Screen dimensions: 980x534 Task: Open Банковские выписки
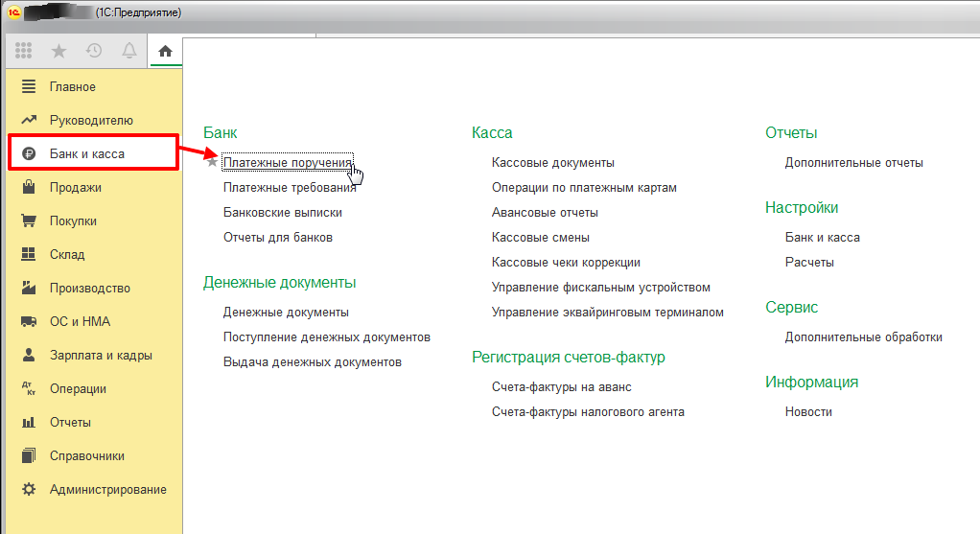point(283,212)
